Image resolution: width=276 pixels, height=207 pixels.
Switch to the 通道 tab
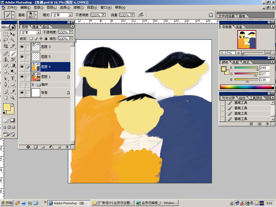[x=35, y=27]
